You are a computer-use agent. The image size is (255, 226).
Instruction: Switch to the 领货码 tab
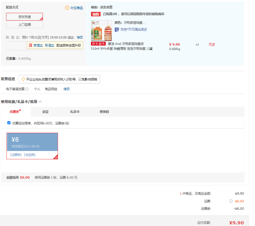(104, 112)
